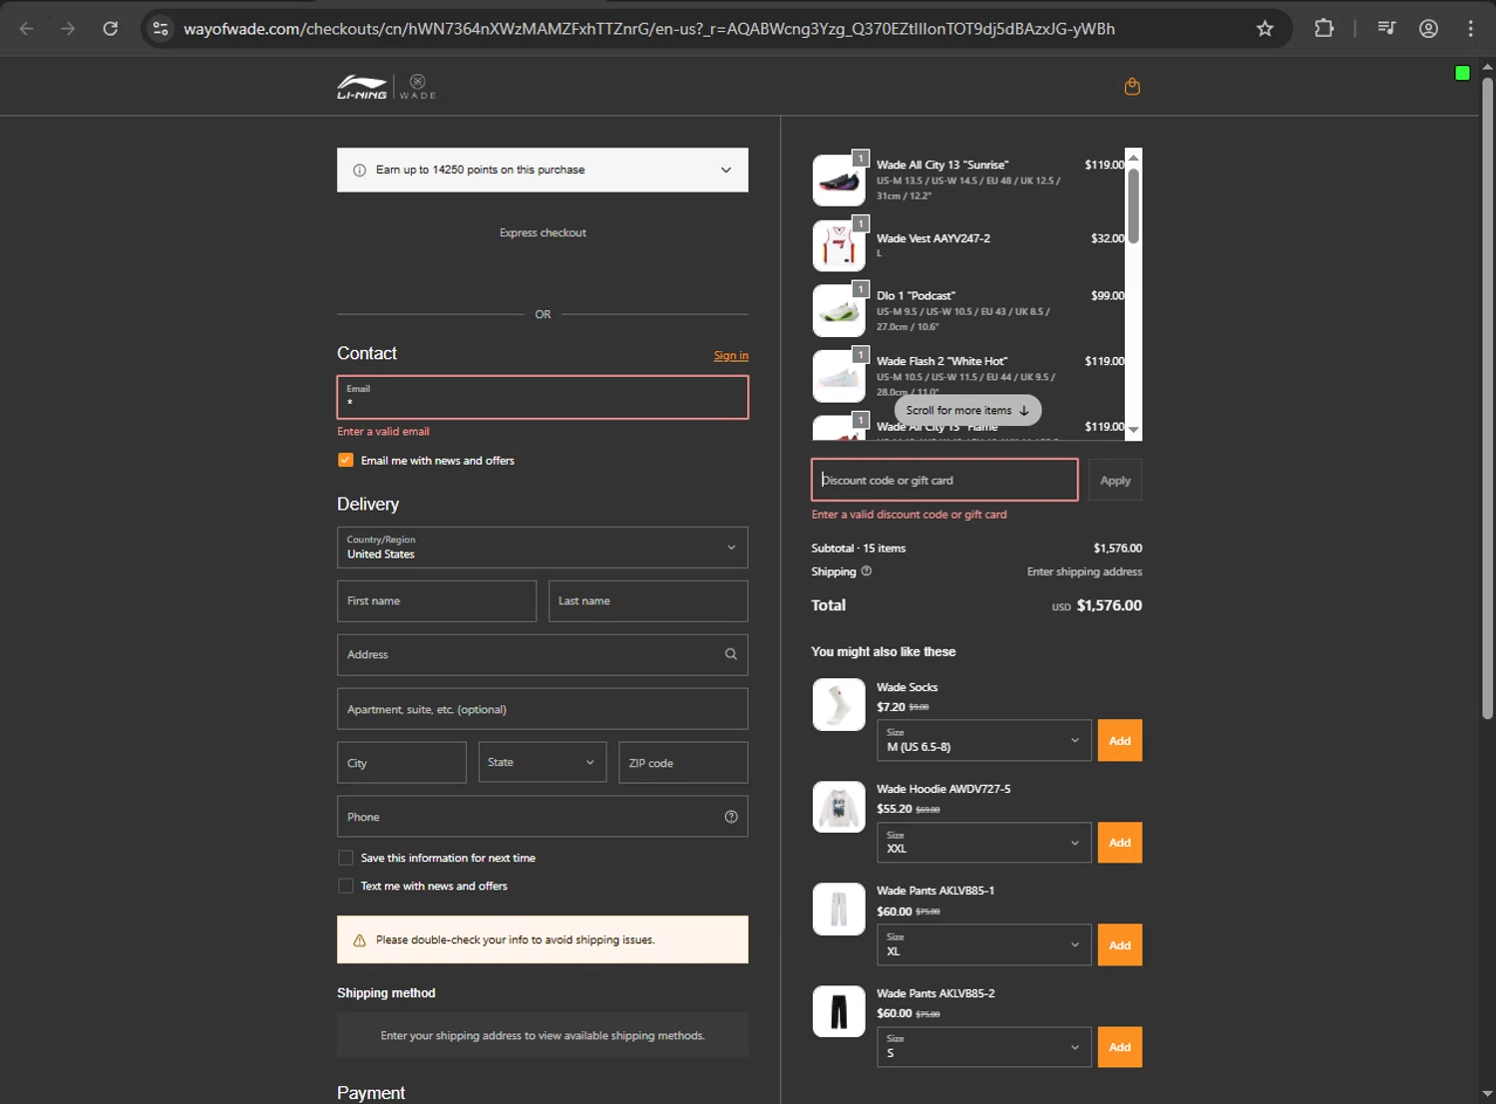This screenshot has width=1496, height=1104.
Task: Click the page vertical scrollbar
Action: tap(1487, 397)
